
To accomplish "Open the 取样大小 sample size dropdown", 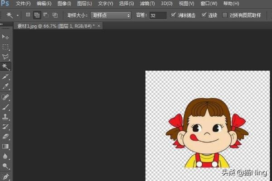I will tap(111, 15).
